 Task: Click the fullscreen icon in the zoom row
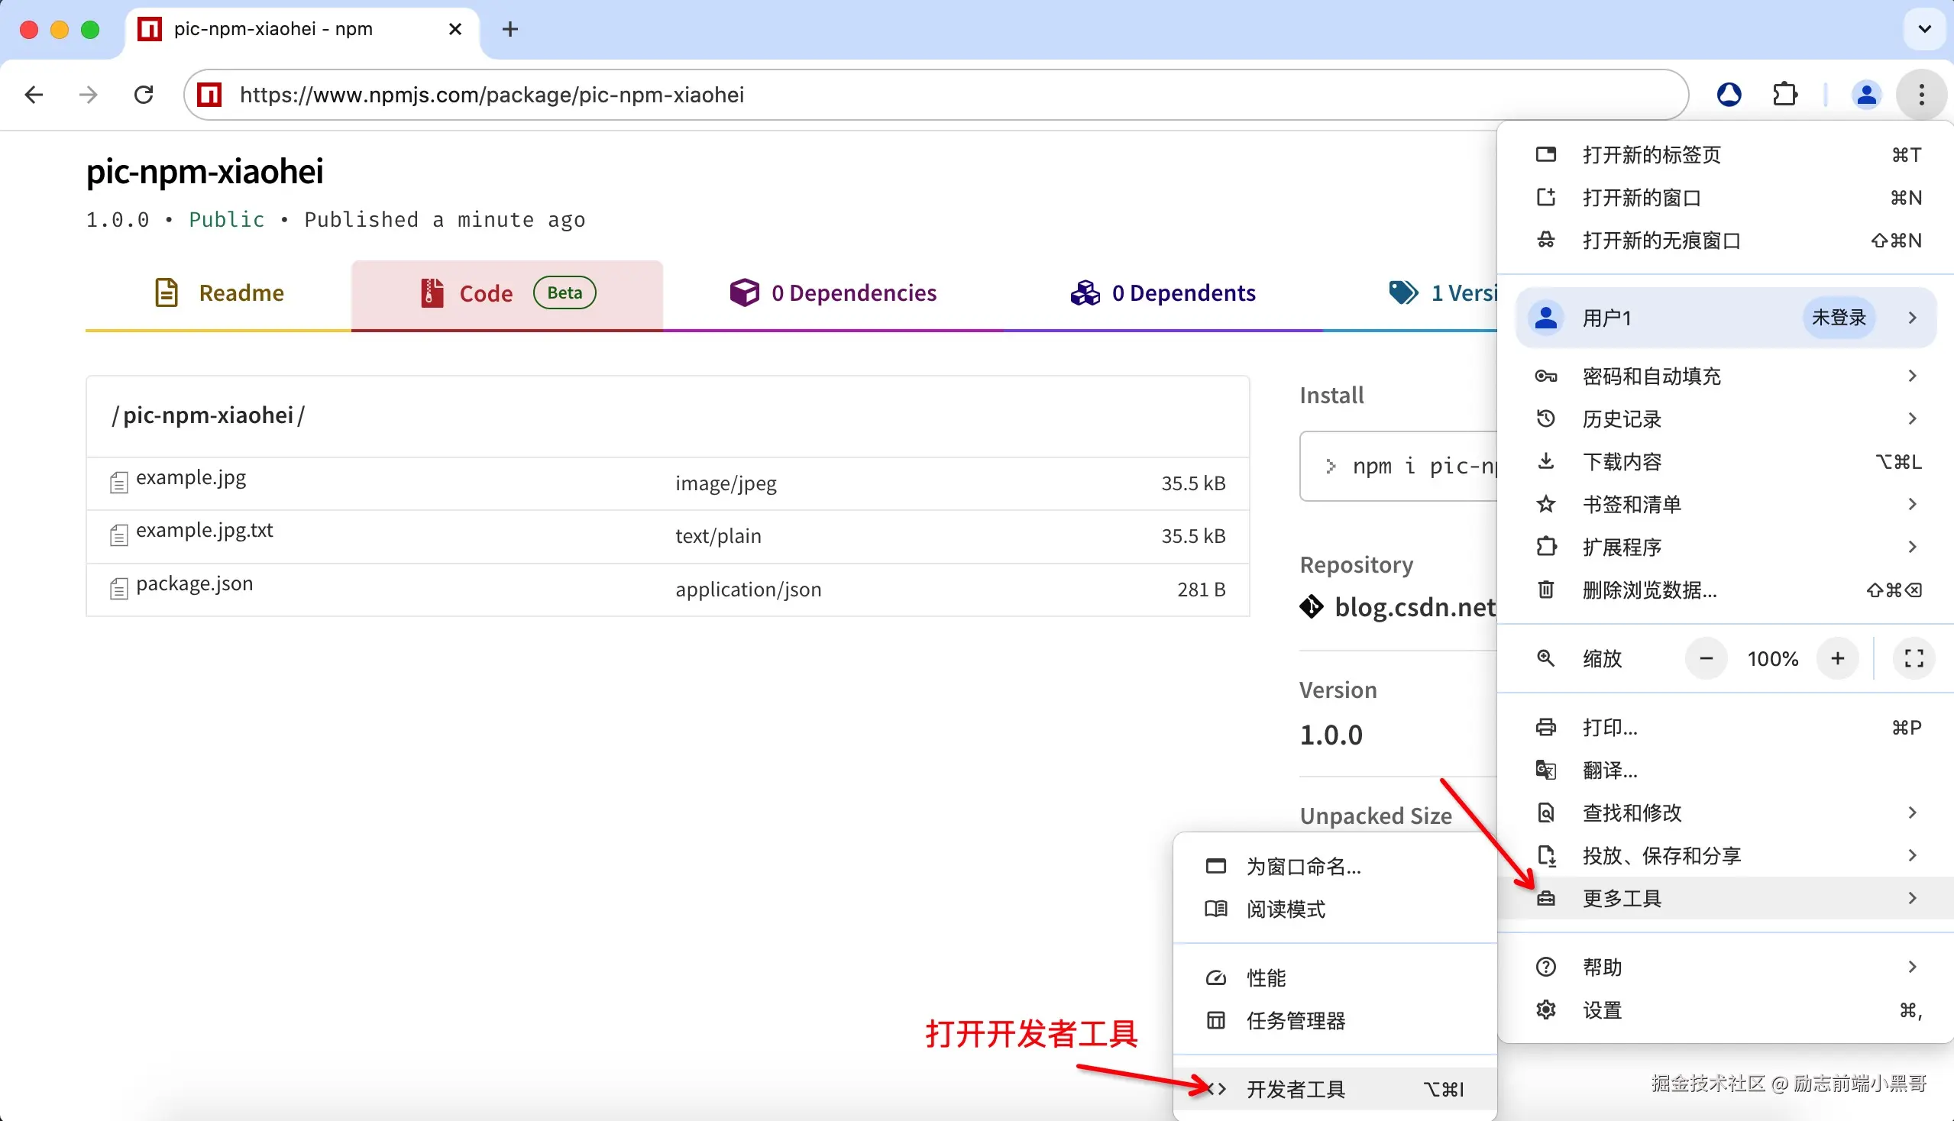point(1914,658)
